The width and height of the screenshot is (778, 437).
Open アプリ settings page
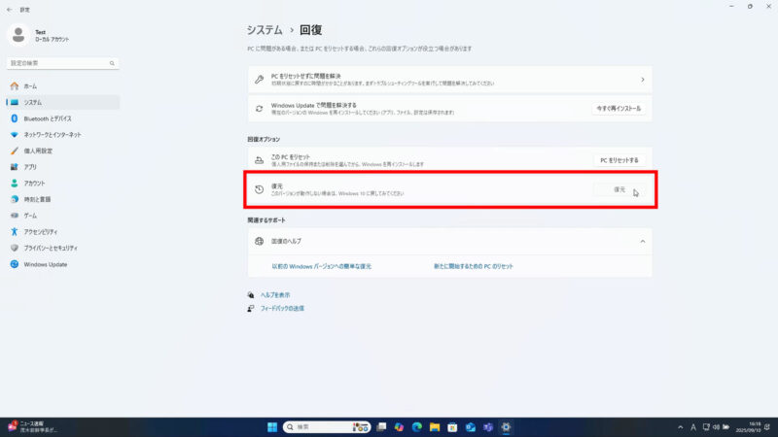(30, 166)
